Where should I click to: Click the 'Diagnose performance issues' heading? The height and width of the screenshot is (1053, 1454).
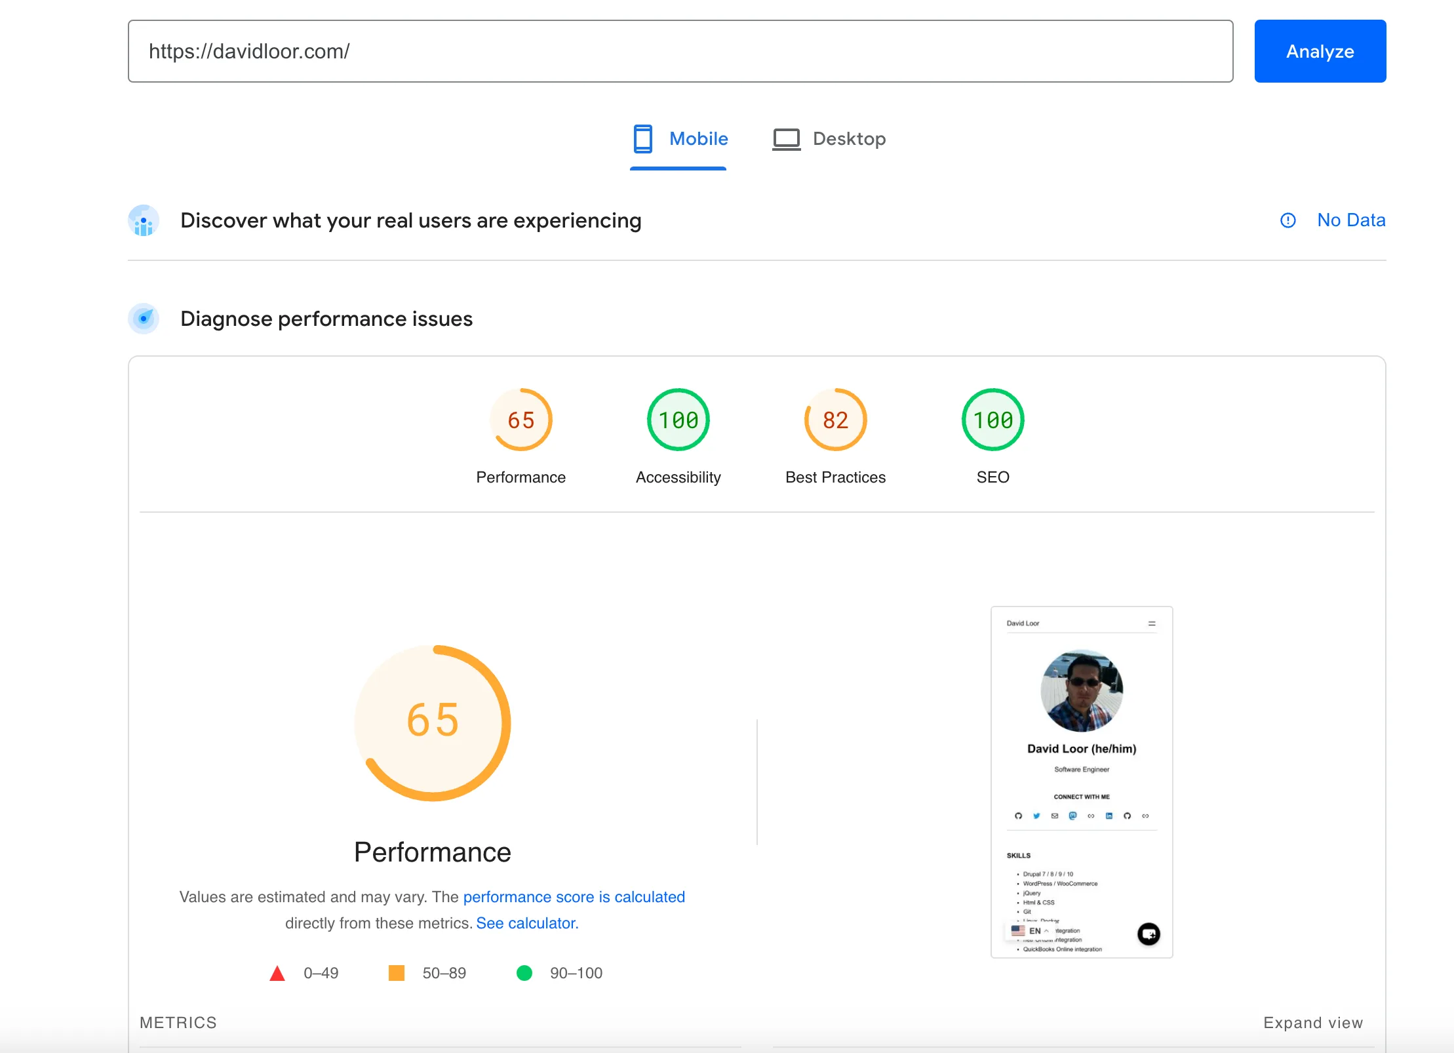click(x=326, y=319)
